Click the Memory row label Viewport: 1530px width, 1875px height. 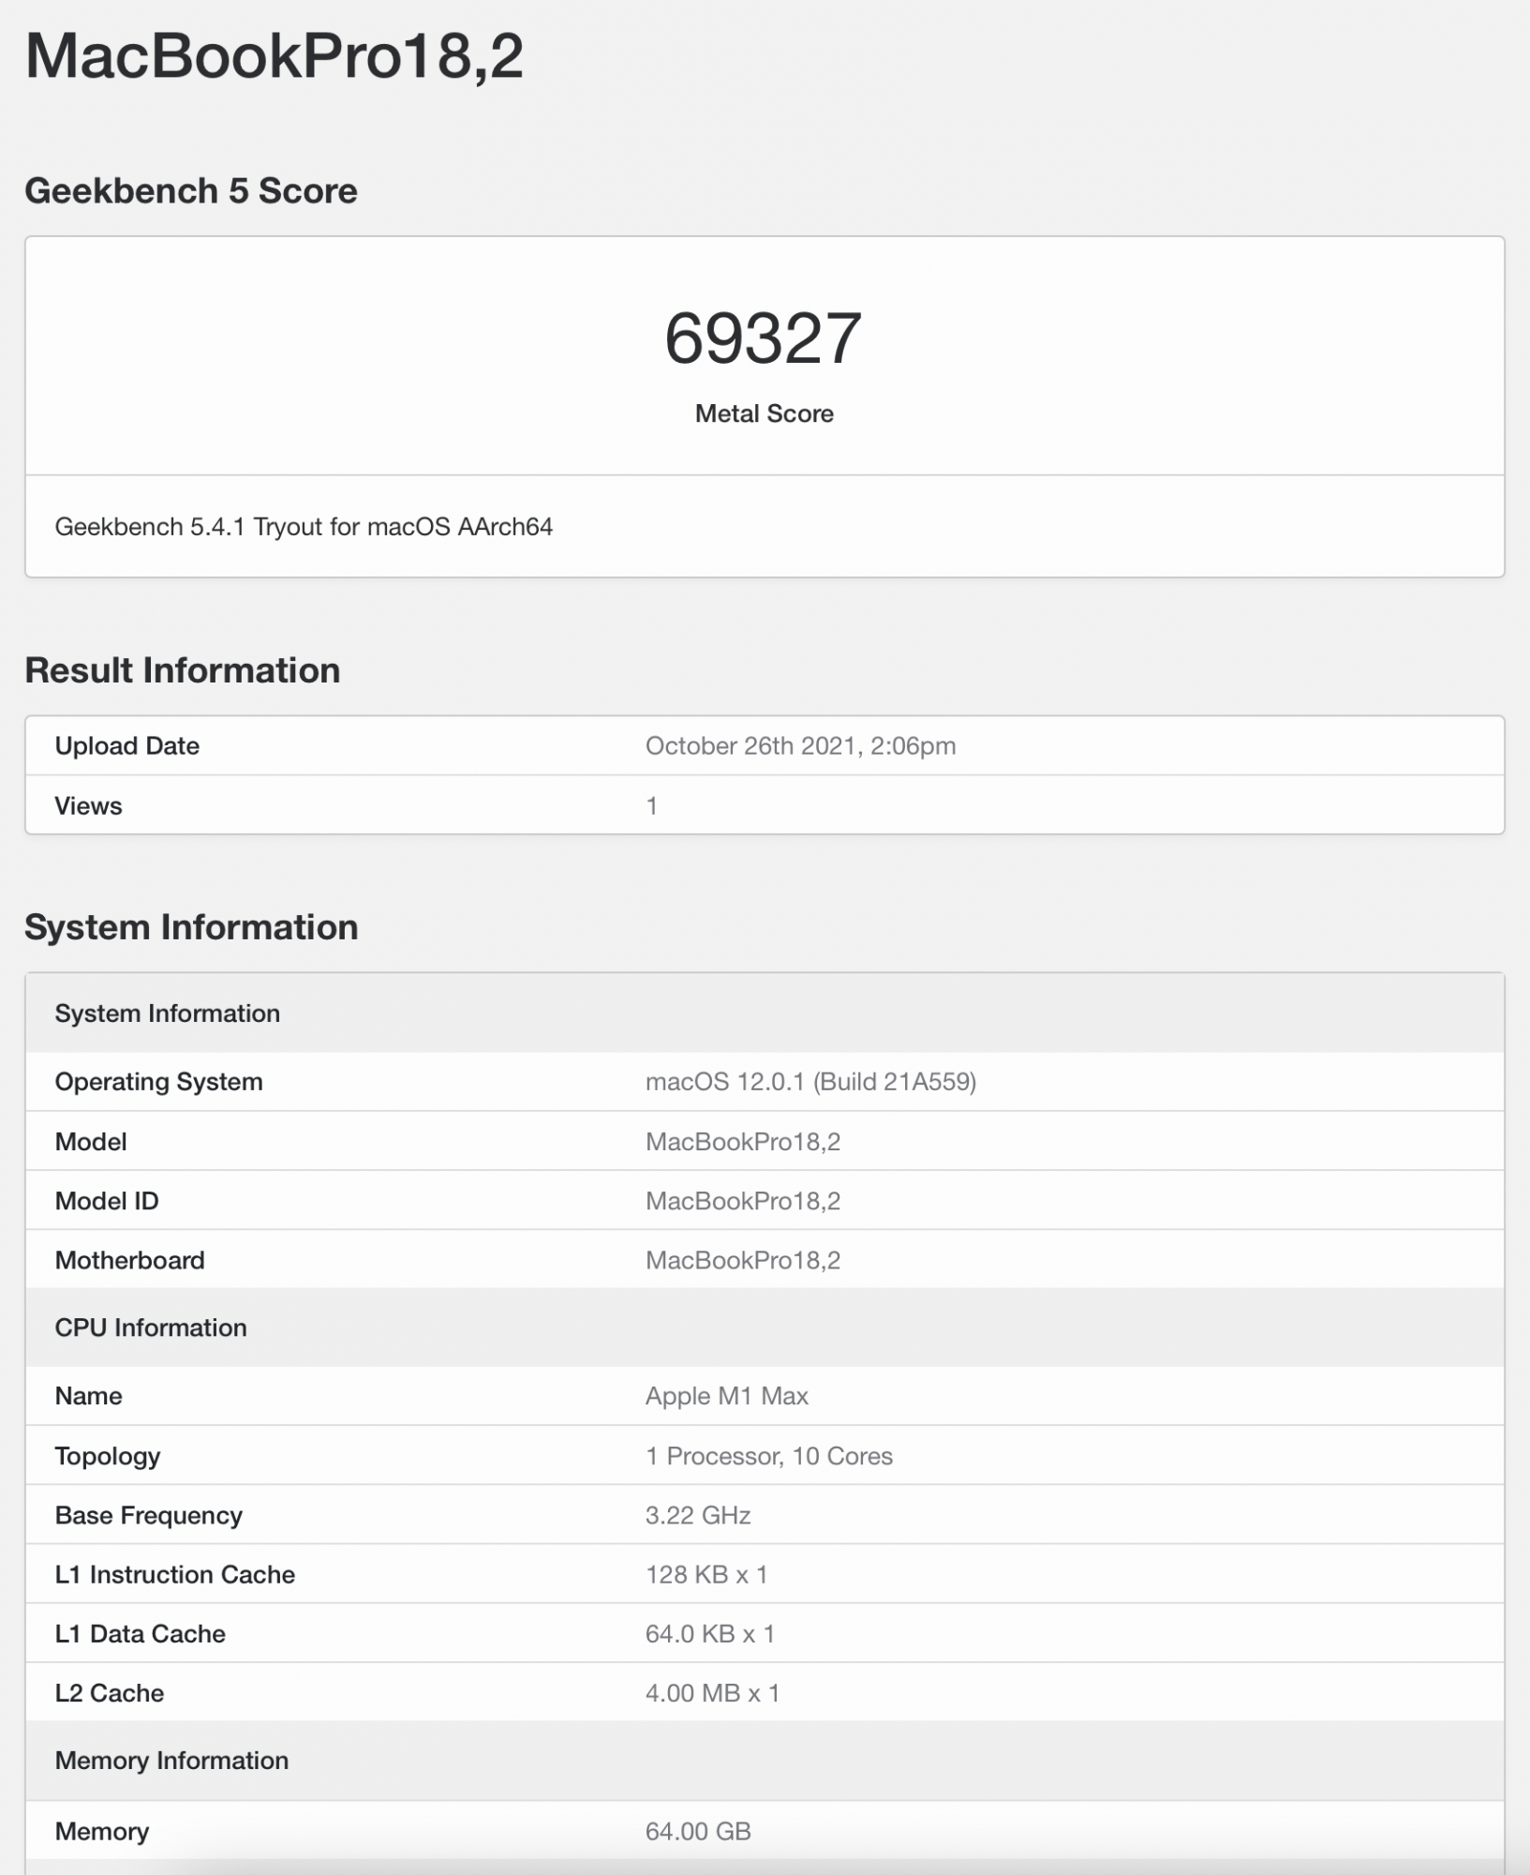pos(102,1831)
